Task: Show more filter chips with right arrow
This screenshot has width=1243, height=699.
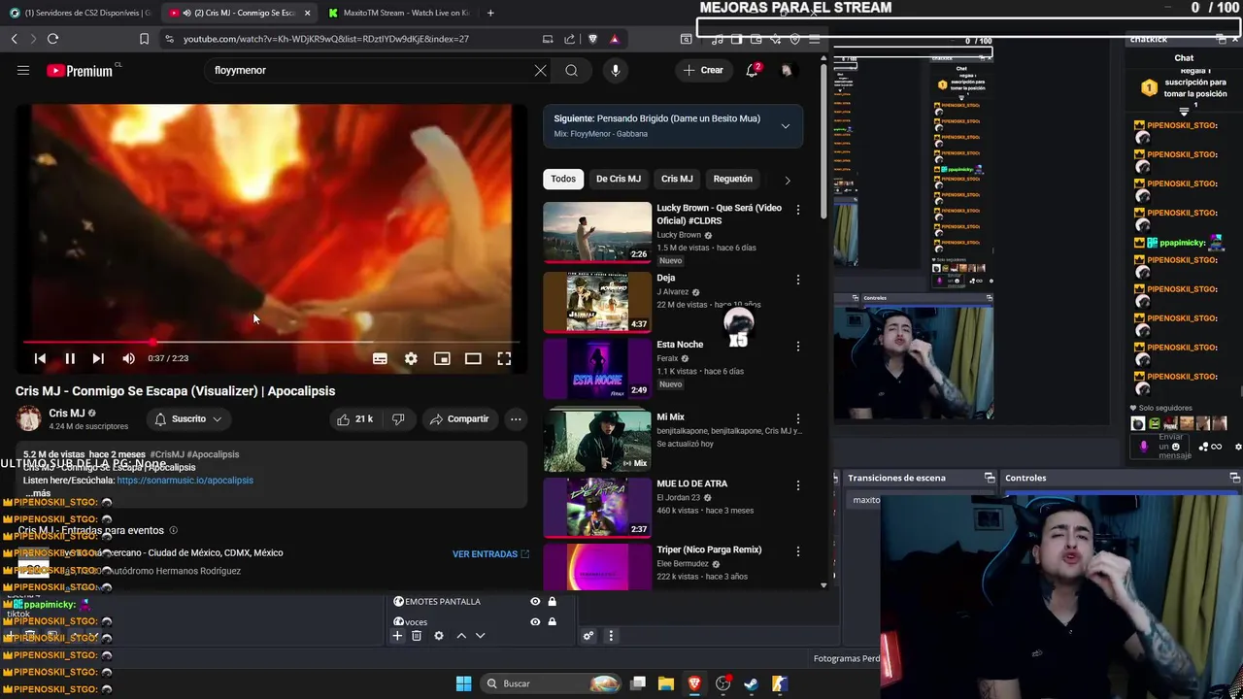Action: 788,180
